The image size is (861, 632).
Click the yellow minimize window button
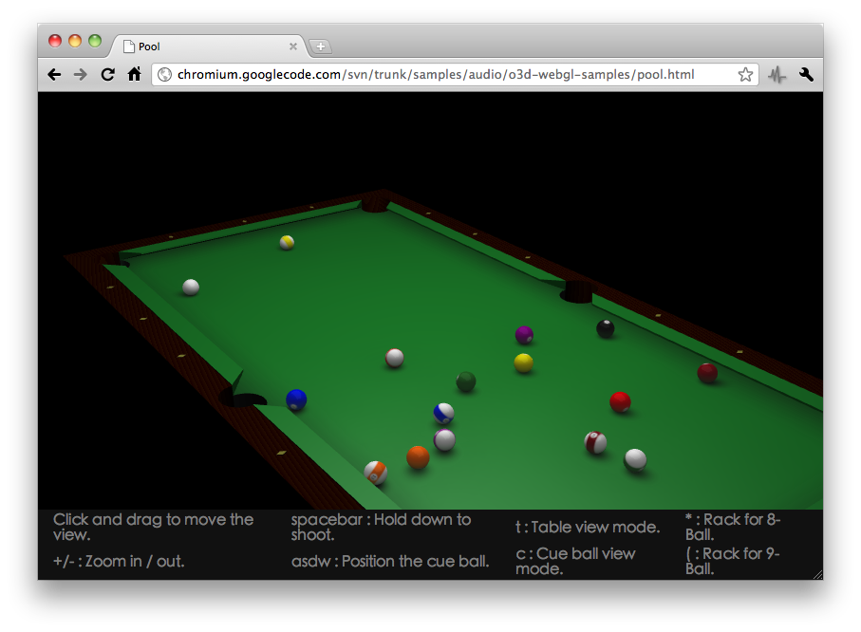[75, 41]
